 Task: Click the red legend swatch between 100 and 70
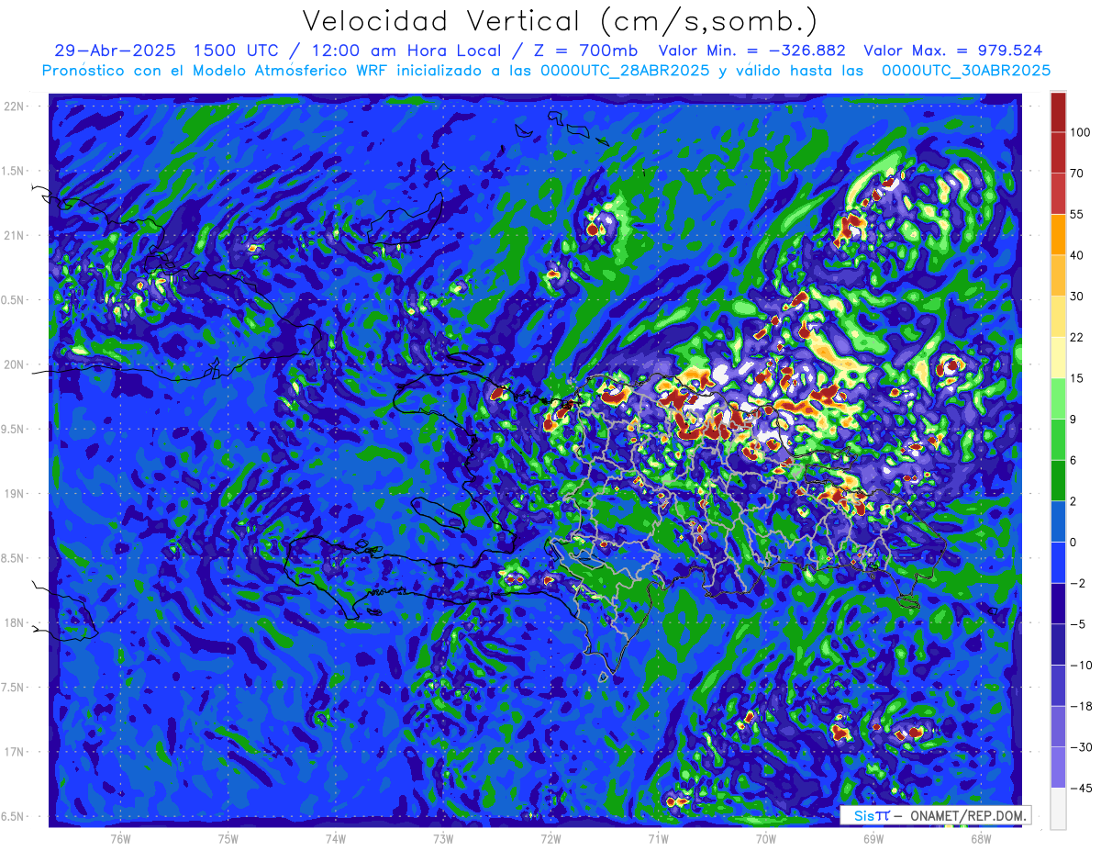click(x=1058, y=152)
